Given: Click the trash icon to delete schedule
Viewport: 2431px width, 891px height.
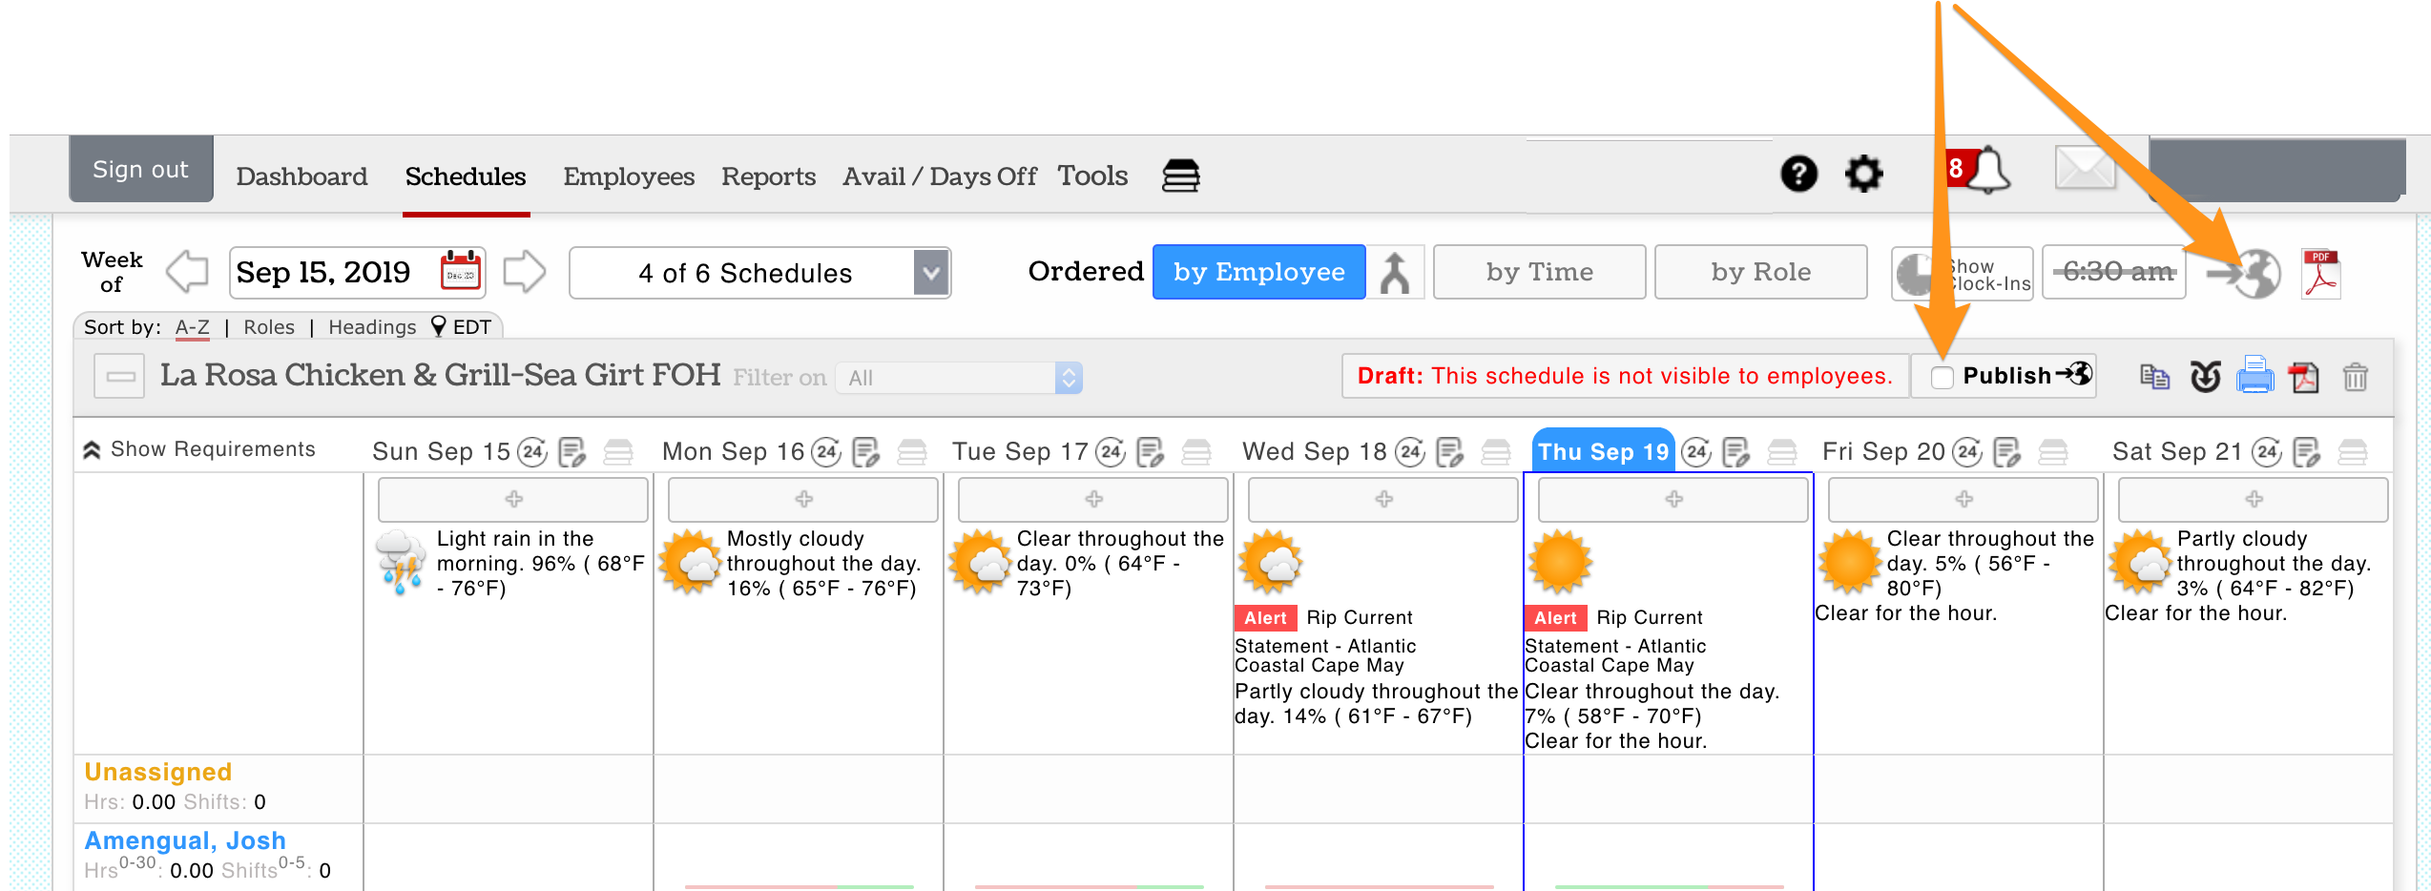Looking at the screenshot, I should tap(2355, 377).
